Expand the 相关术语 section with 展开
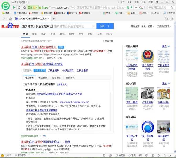176x158 pixels. (166, 84)
